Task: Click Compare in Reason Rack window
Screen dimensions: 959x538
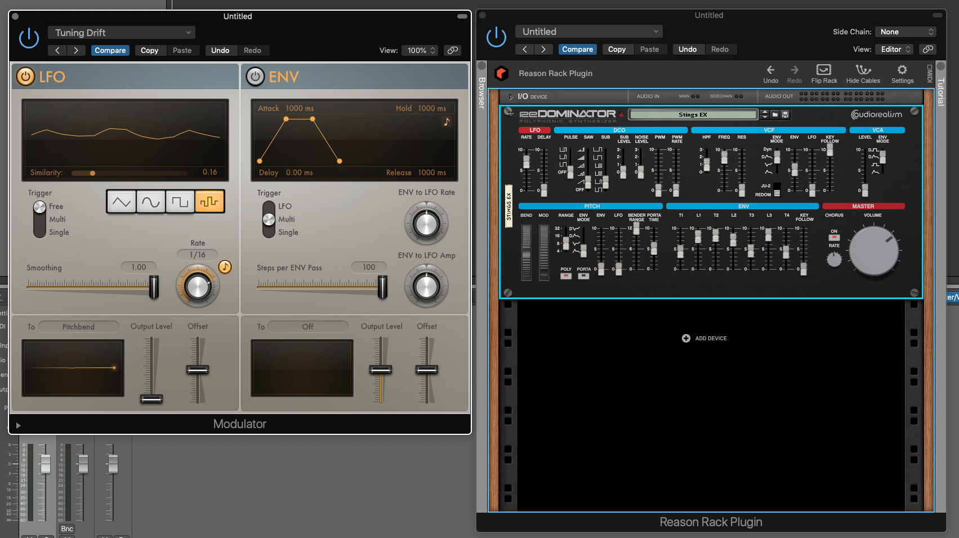Action: pos(578,49)
